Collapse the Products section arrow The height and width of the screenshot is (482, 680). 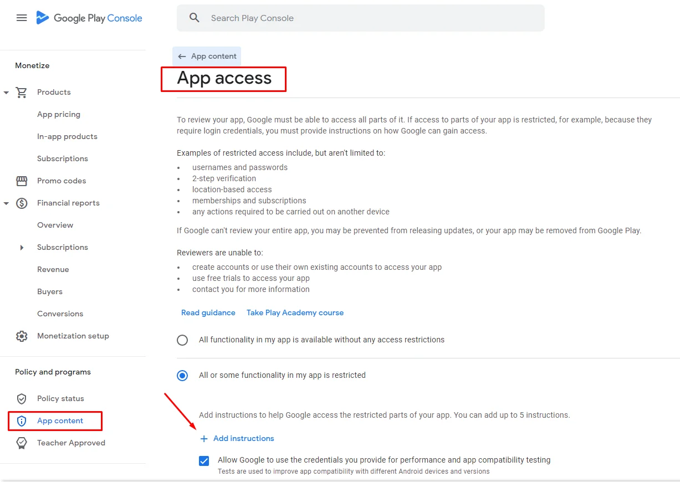(x=6, y=93)
